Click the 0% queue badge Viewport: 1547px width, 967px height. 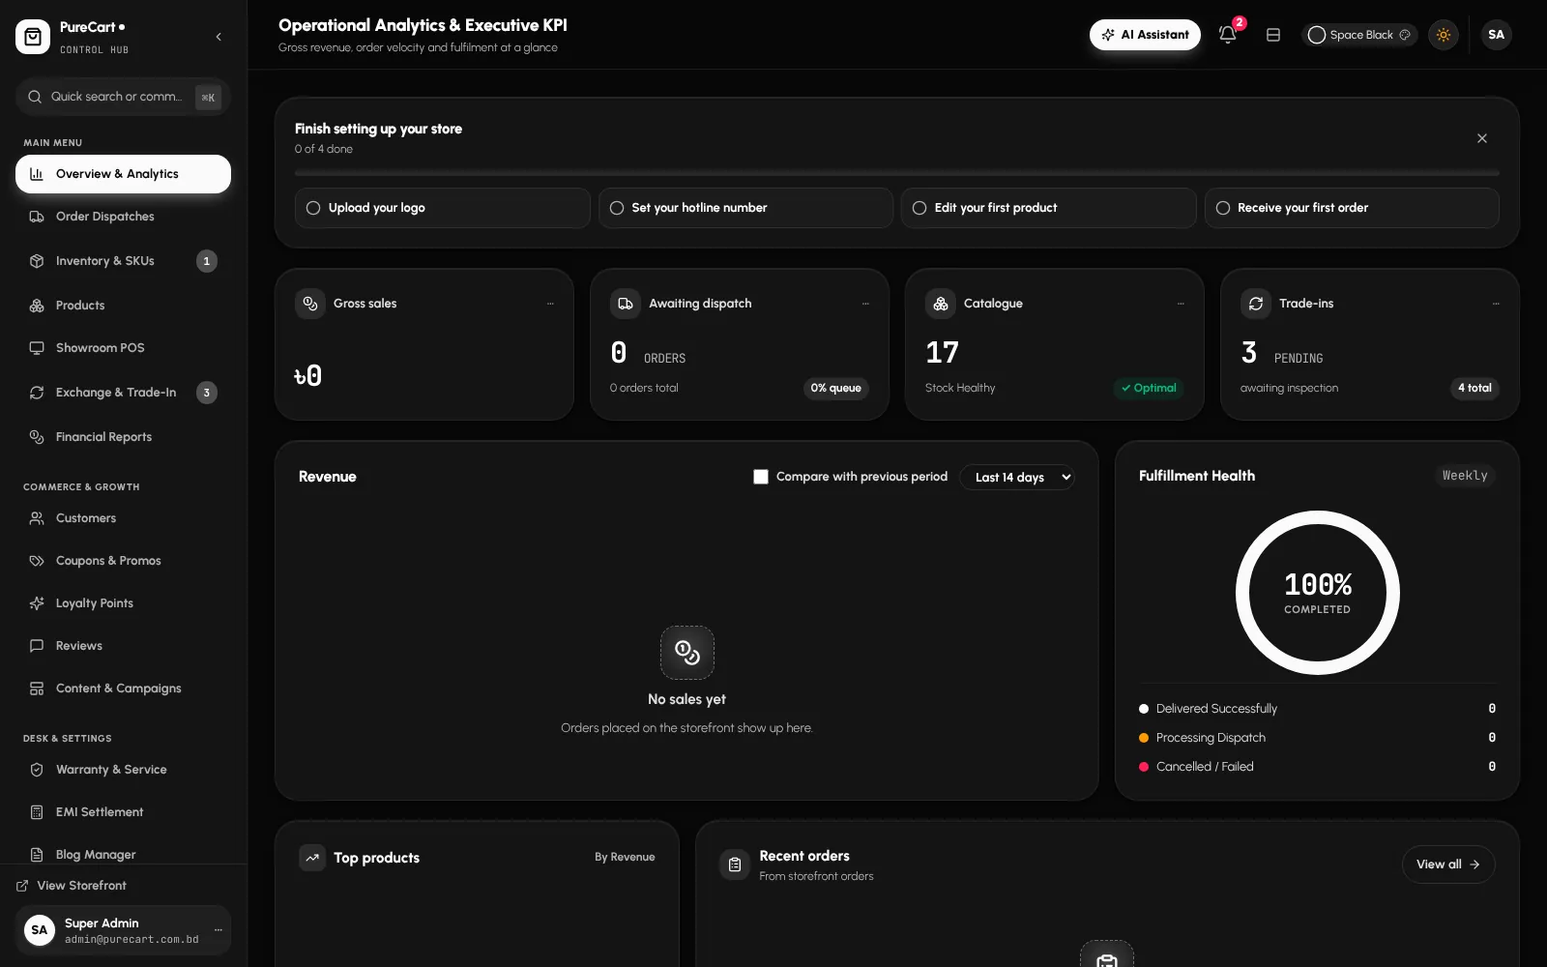point(836,388)
